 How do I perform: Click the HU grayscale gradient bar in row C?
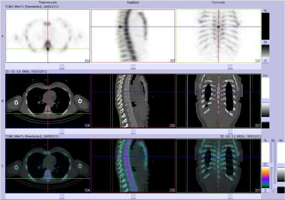point(281,175)
